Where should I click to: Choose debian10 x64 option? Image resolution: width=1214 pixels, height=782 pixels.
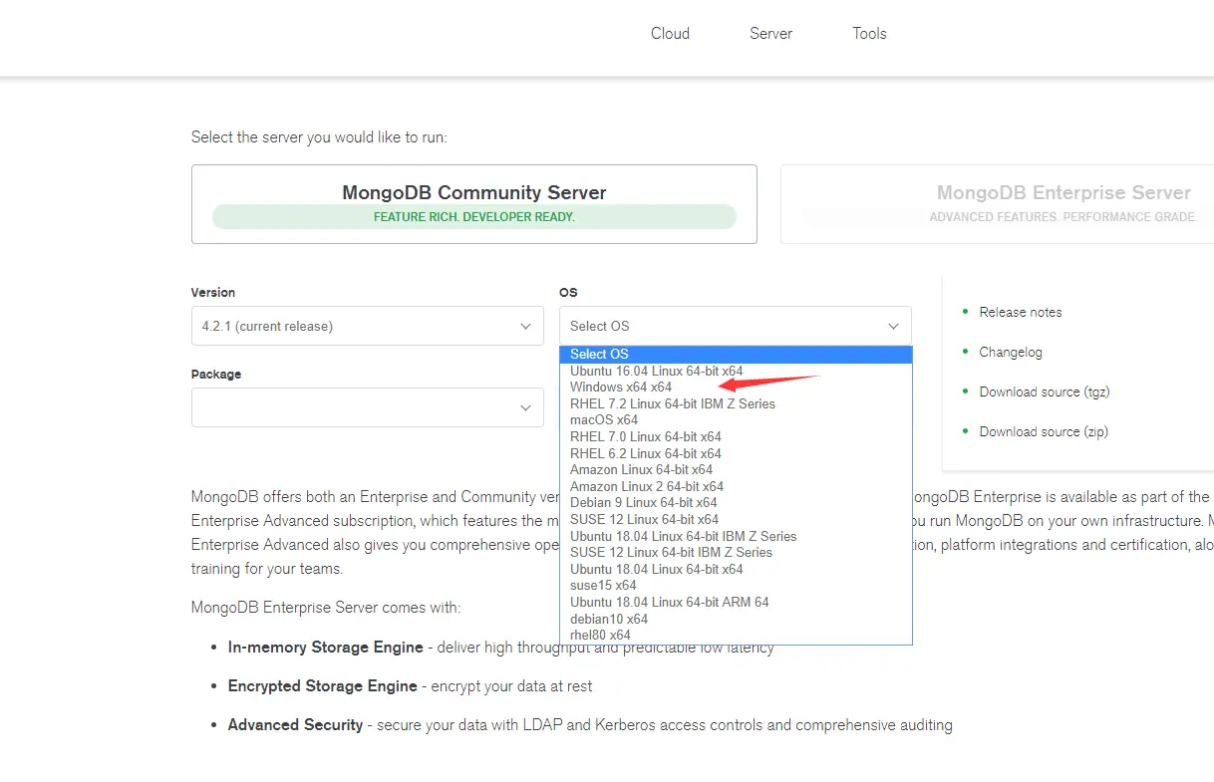736,619
